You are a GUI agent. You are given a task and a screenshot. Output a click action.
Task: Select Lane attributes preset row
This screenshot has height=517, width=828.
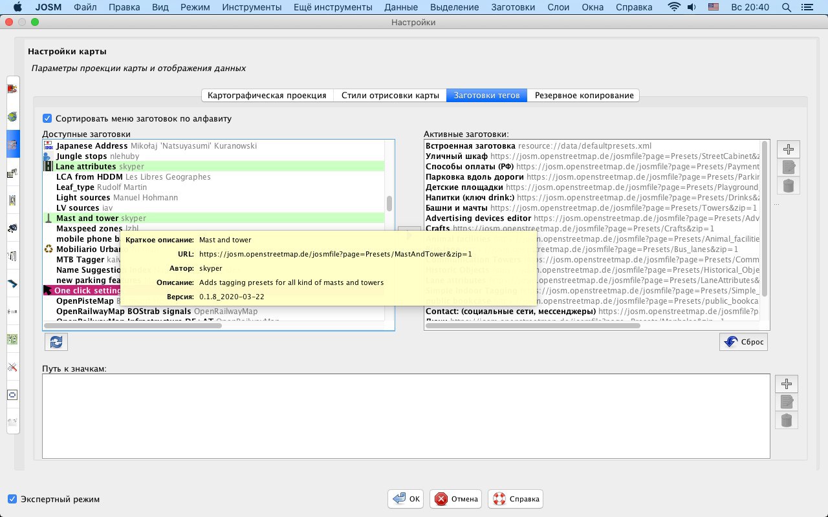click(214, 167)
